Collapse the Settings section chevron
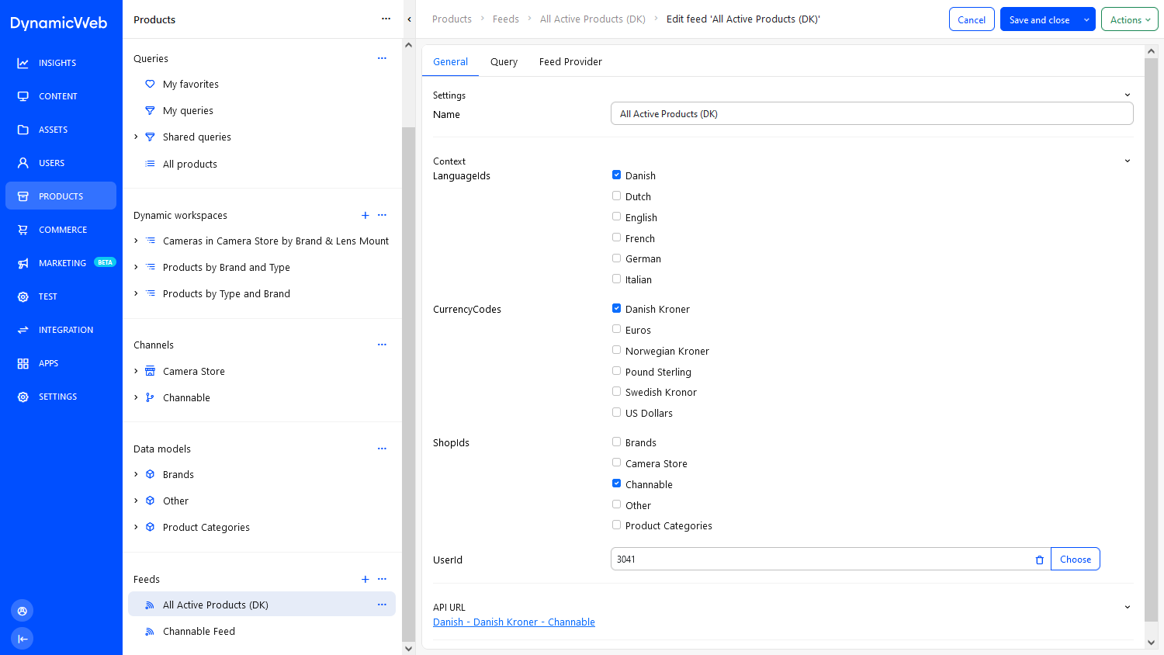The height and width of the screenshot is (655, 1164). [x=1128, y=95]
